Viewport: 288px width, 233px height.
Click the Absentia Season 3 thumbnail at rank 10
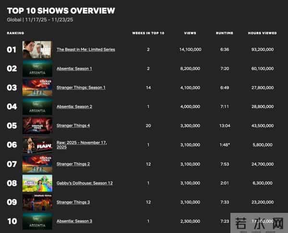tap(37, 221)
